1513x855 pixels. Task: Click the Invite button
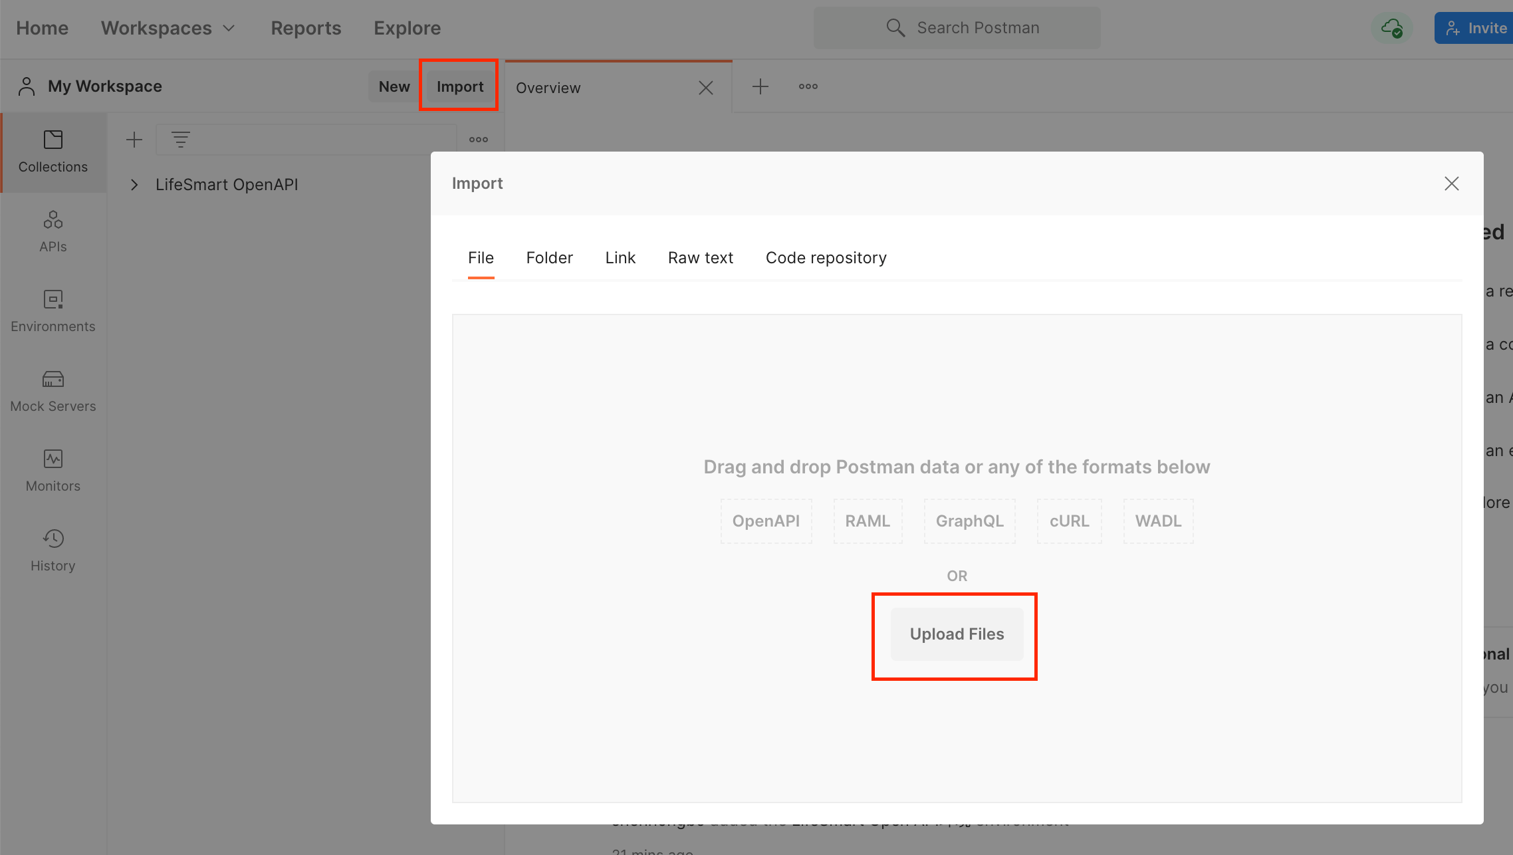[1474, 28]
